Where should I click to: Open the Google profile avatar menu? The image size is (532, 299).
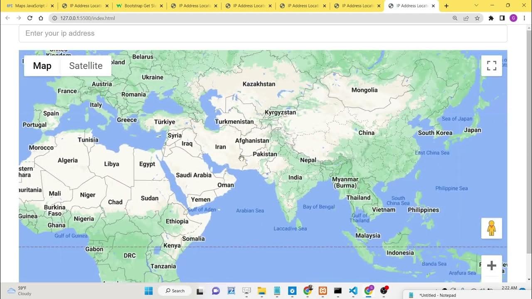coord(513,18)
